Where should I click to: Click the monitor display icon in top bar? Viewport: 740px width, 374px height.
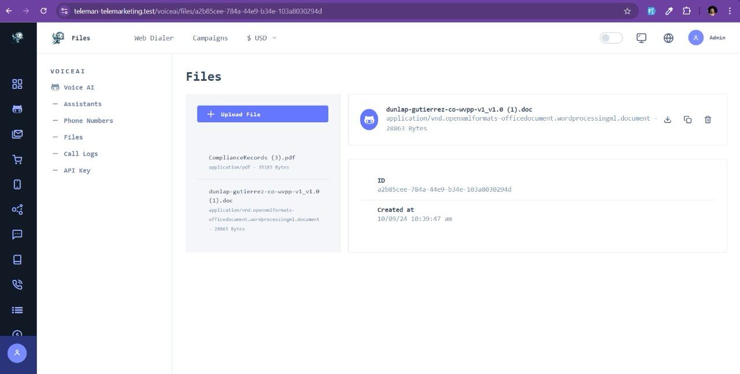tap(641, 38)
